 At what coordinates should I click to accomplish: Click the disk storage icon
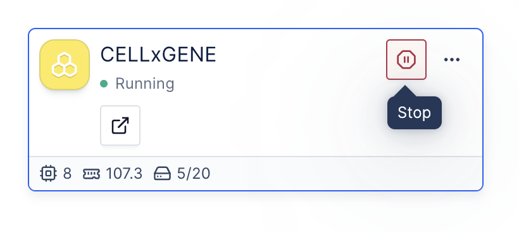click(163, 174)
